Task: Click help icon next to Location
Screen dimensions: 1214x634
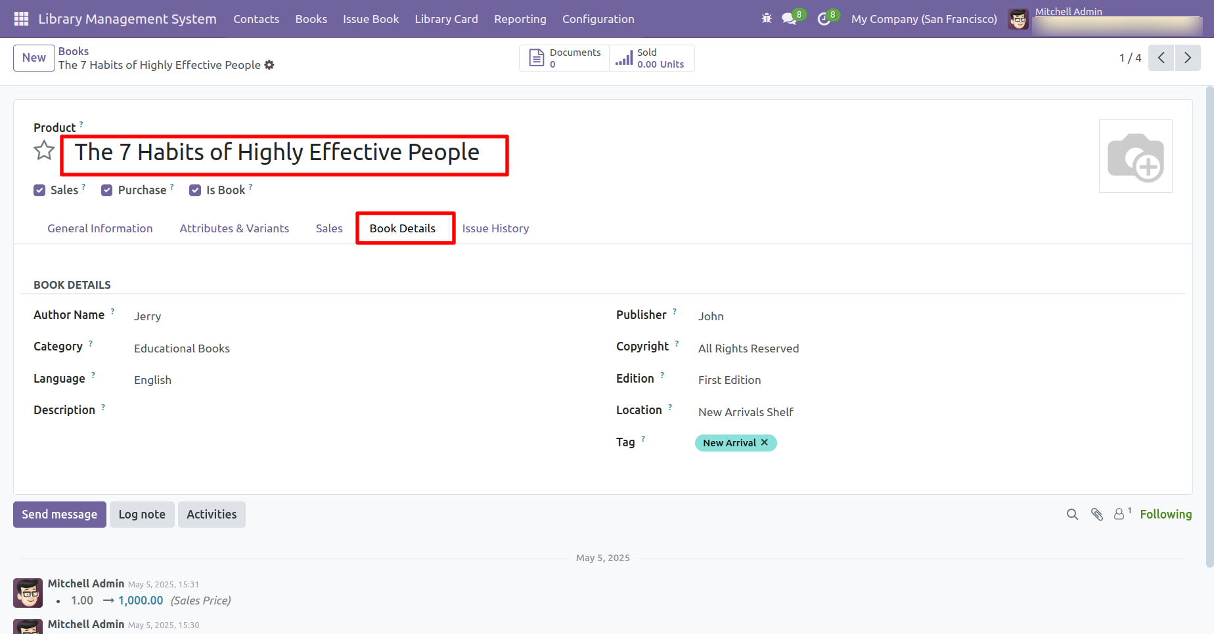Action: tap(670, 407)
